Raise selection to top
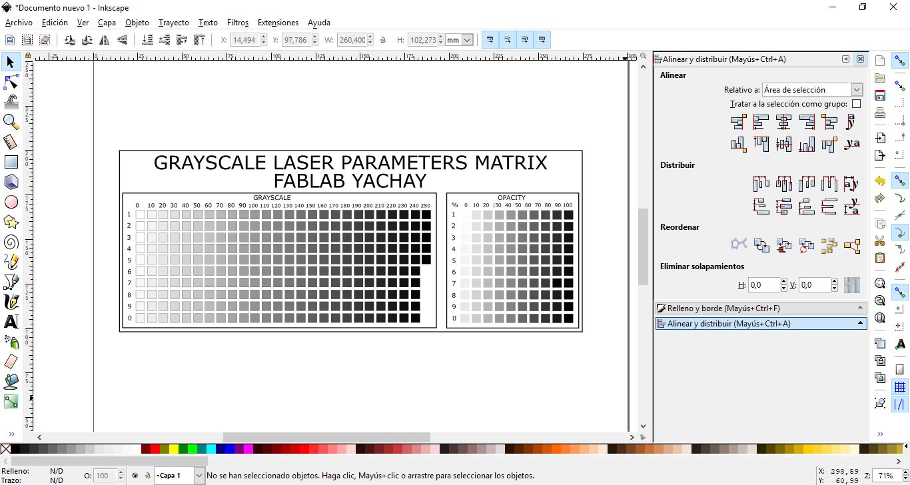The width and height of the screenshot is (910, 485). [199, 40]
